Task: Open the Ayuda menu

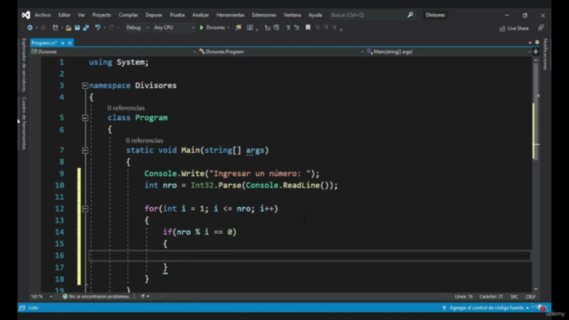Action: pos(315,15)
